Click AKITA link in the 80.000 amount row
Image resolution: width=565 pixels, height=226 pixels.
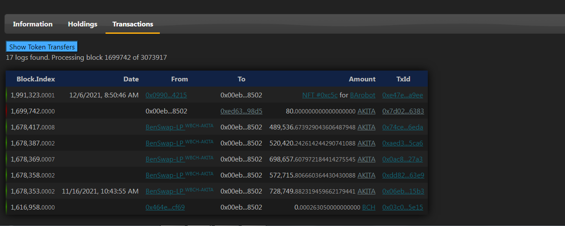[367, 111]
